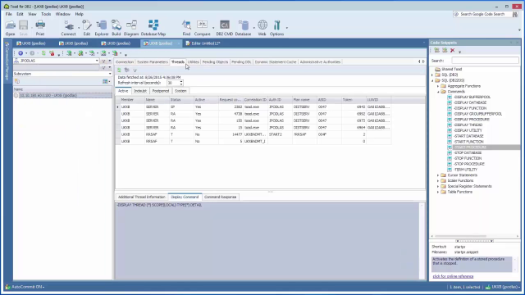525x295 pixels.
Task: Open the Subsystem dropdown
Action: click(109, 74)
